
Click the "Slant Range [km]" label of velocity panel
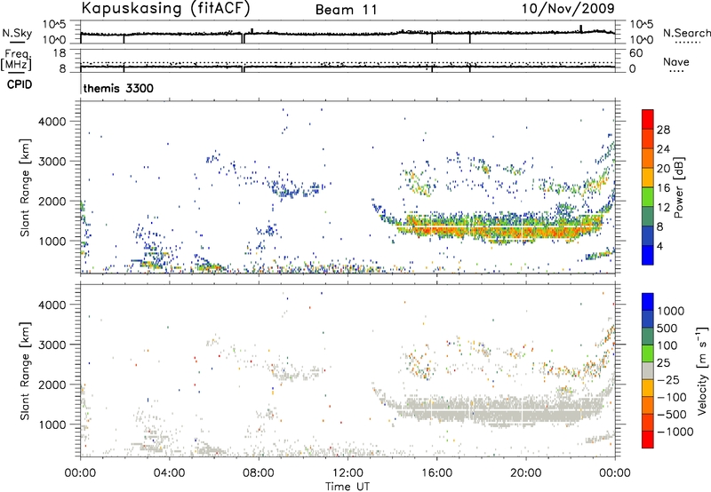tap(25, 370)
